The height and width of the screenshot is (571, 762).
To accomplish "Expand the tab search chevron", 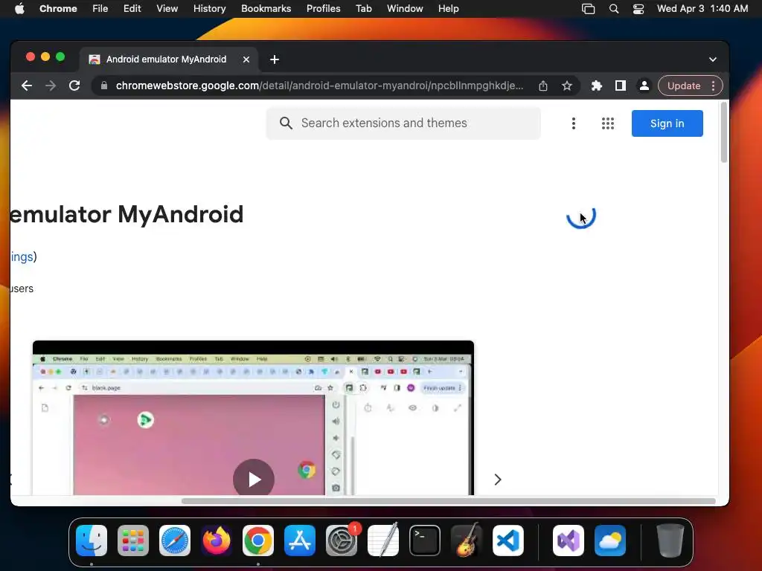I will pos(712,59).
